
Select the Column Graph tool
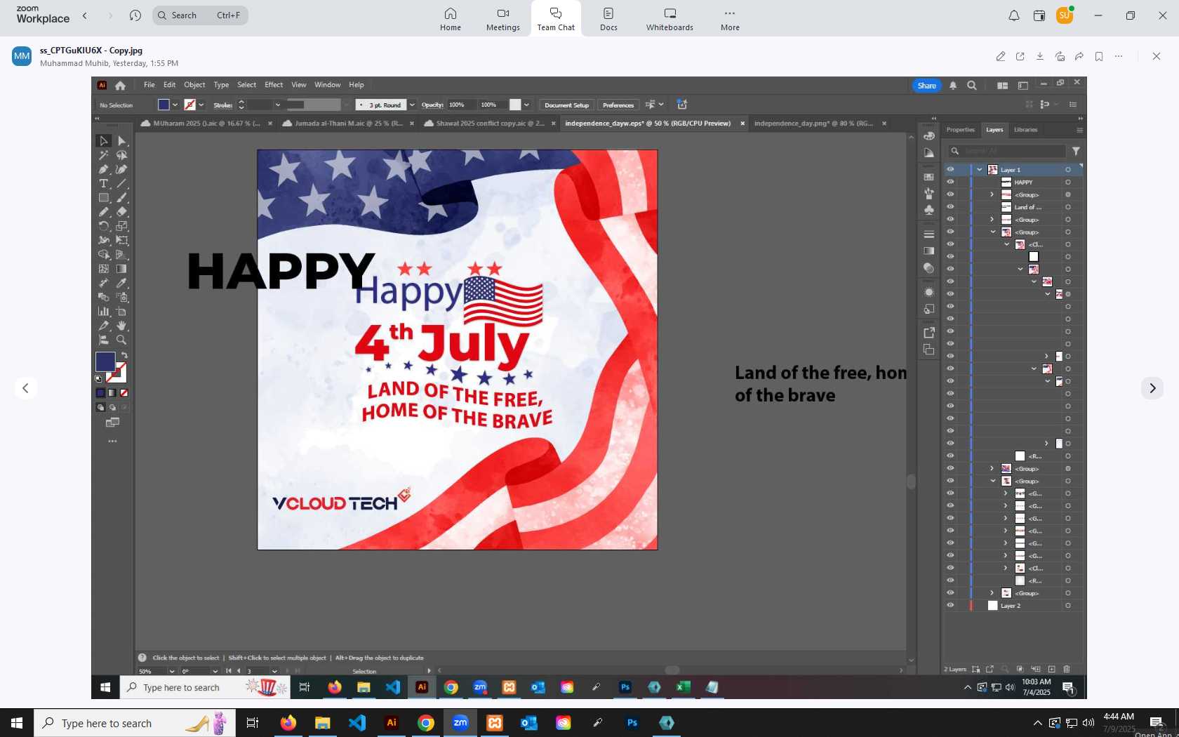[104, 312]
